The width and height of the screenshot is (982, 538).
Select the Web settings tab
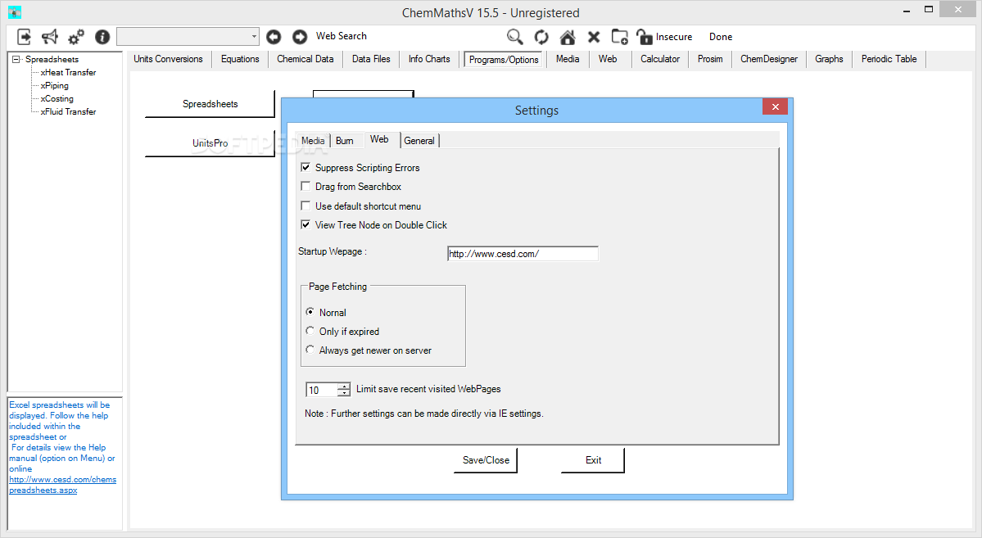379,140
